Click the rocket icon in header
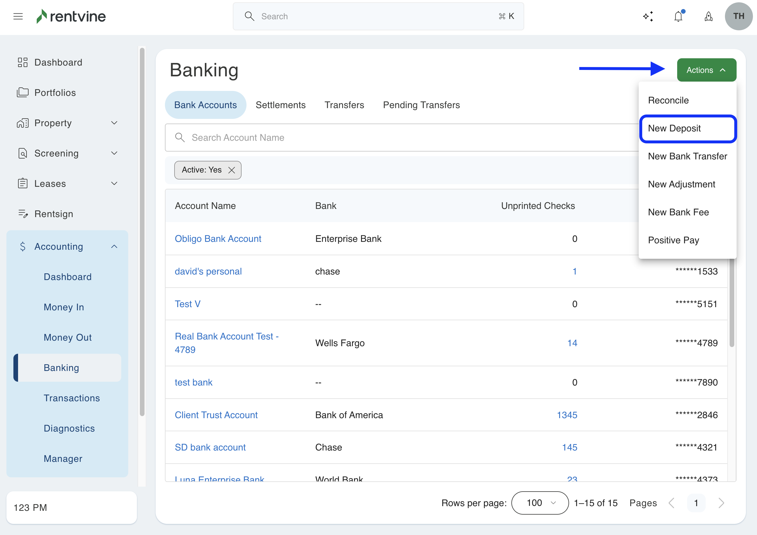This screenshot has width=757, height=535. point(708,16)
